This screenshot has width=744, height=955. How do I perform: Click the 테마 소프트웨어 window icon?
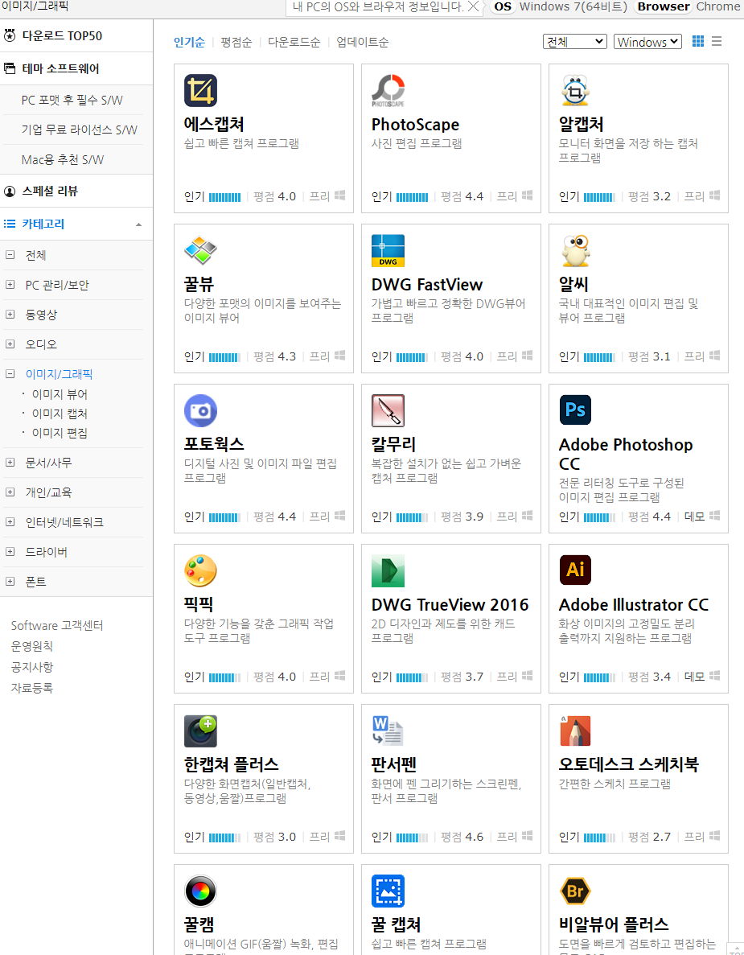tap(10, 68)
